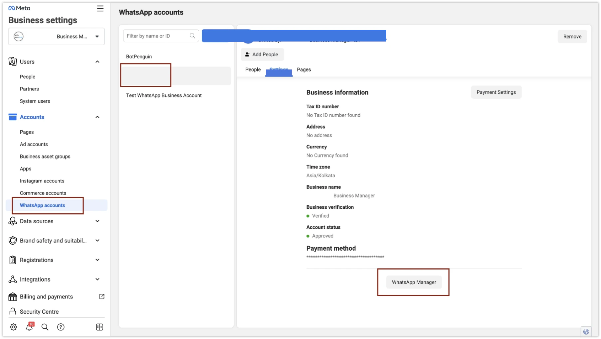Open notifications bell with badge
Image resolution: width=601 pixels, height=339 pixels.
tap(29, 326)
